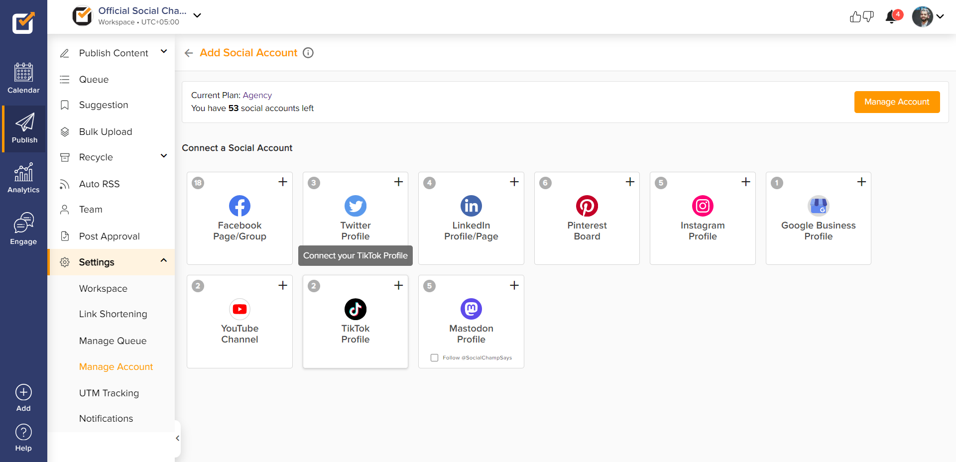Click the Social Champ logo at top left
The height and width of the screenshot is (462, 956).
(x=23, y=22)
